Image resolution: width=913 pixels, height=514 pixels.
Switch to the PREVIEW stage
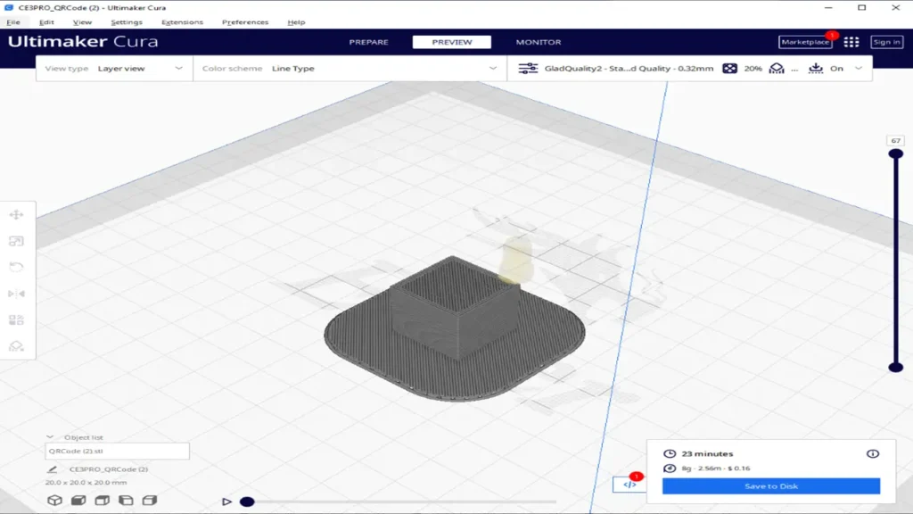click(x=452, y=42)
